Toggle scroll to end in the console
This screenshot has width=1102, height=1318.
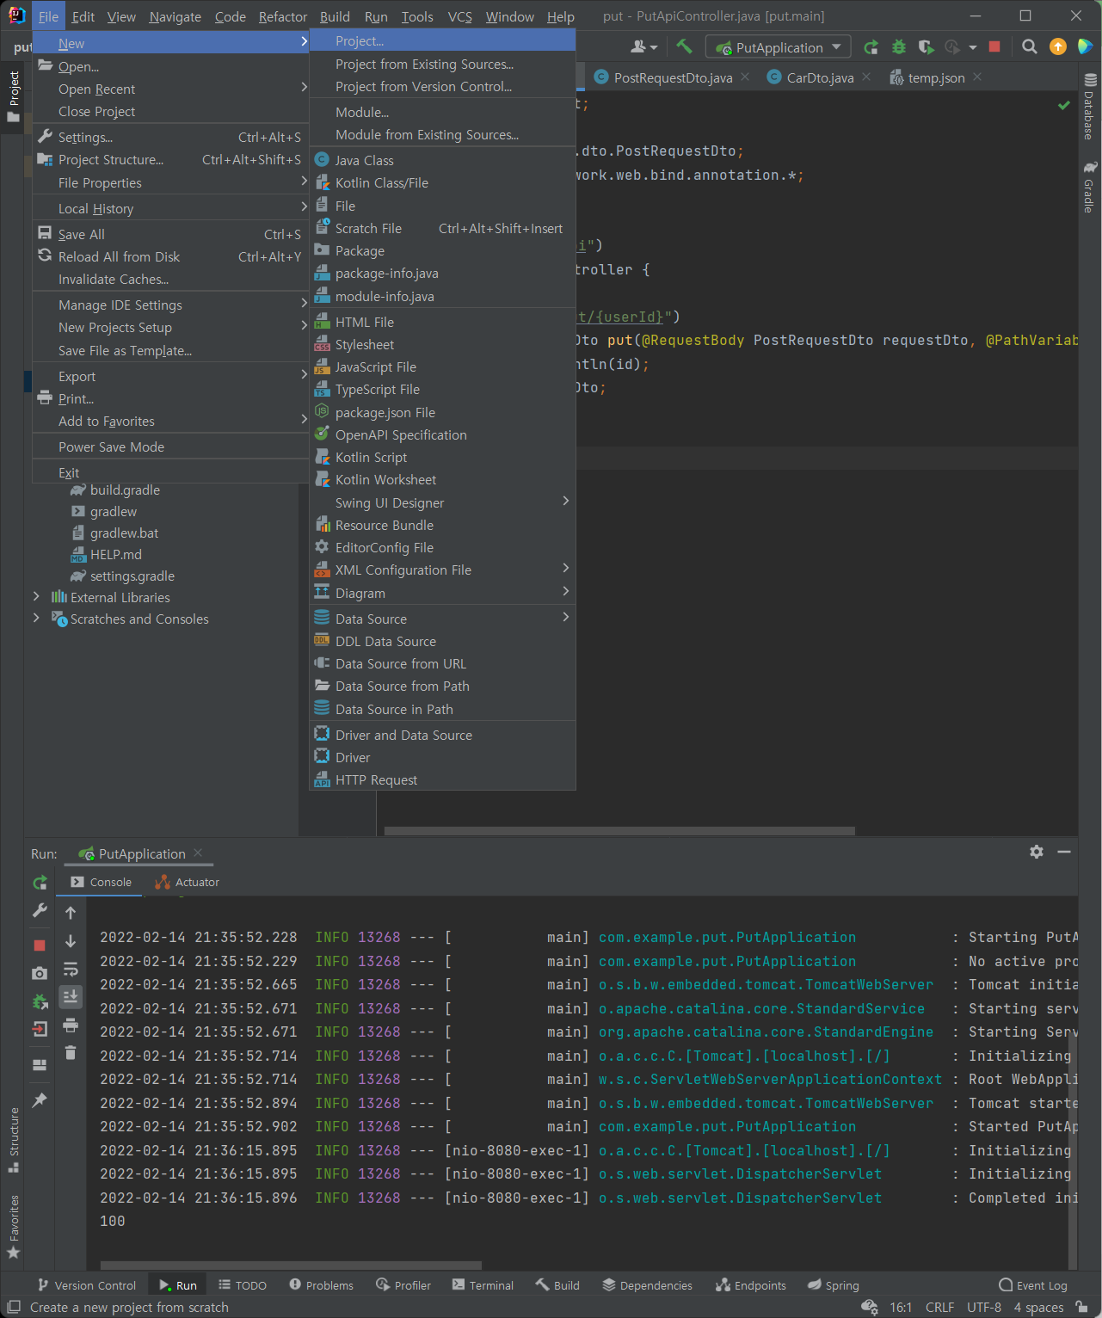(71, 996)
